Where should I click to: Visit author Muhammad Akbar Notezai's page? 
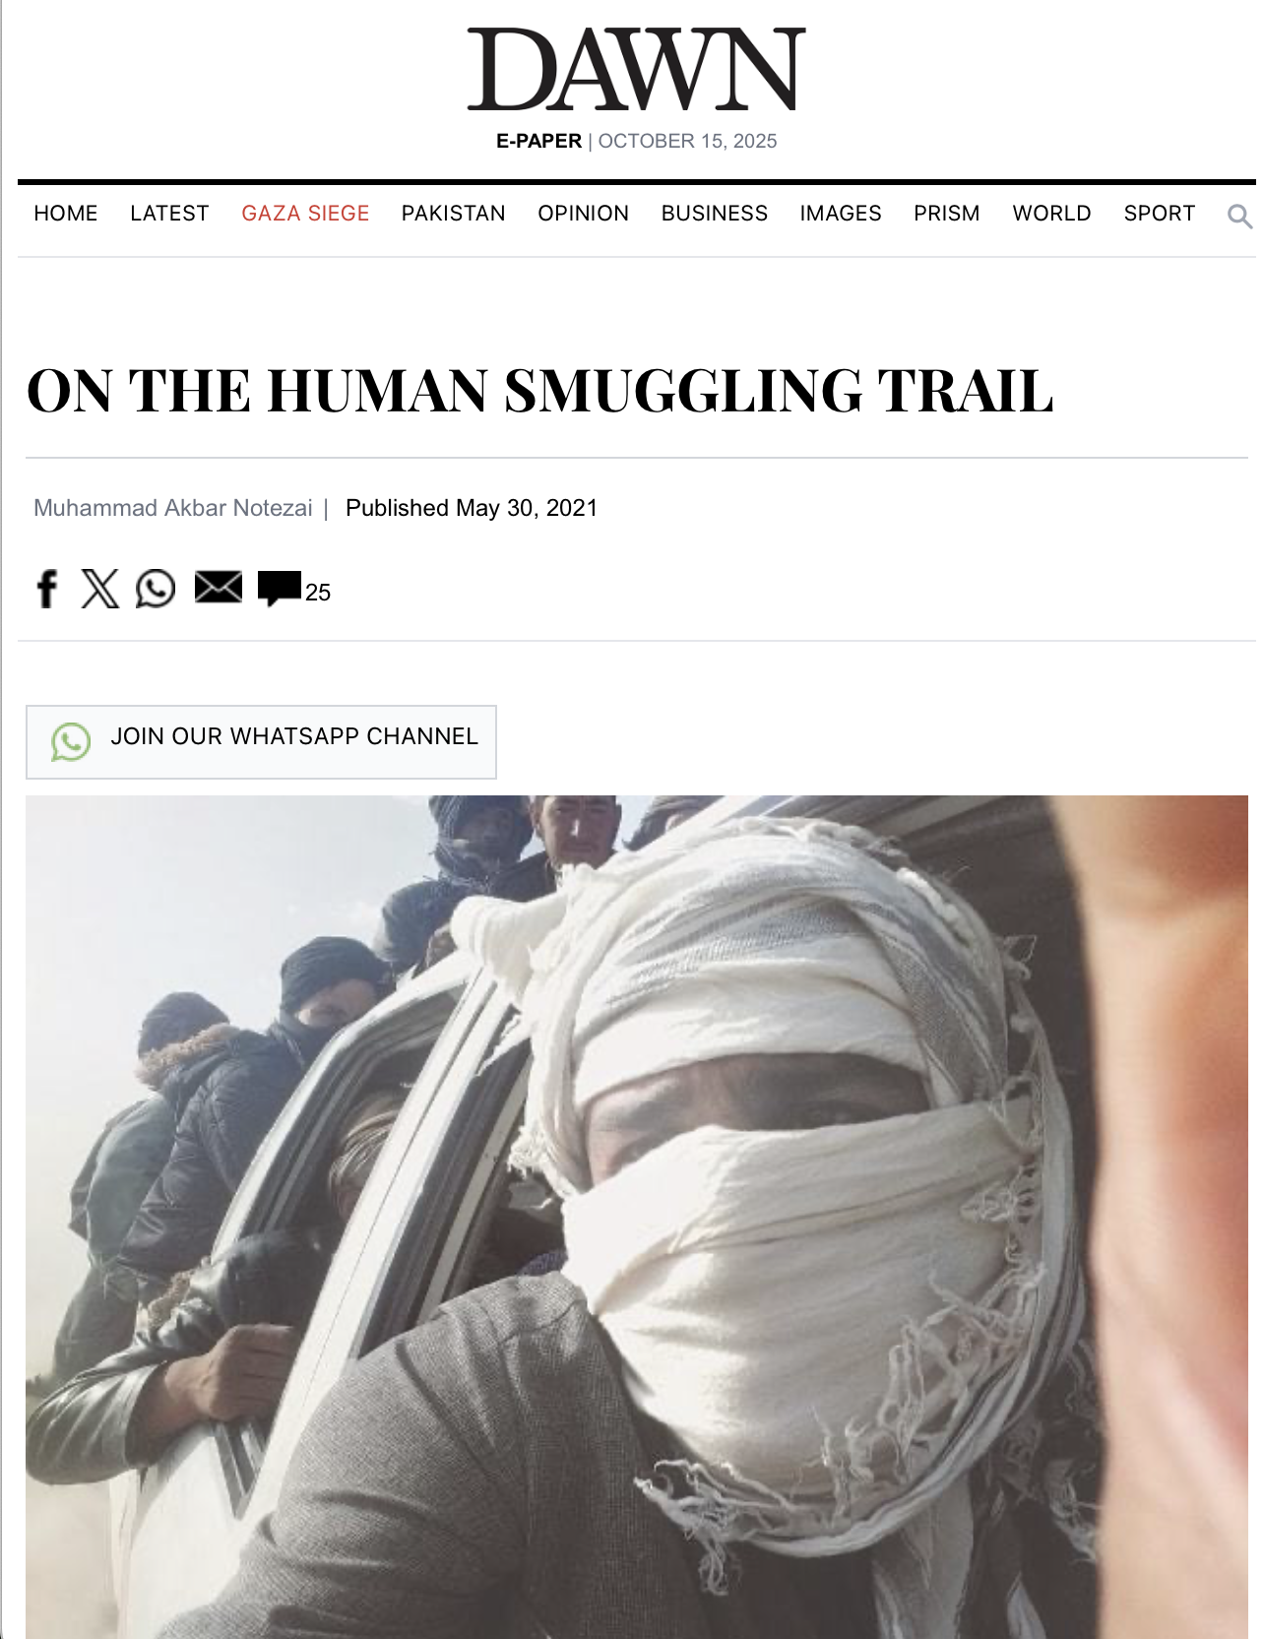click(173, 508)
